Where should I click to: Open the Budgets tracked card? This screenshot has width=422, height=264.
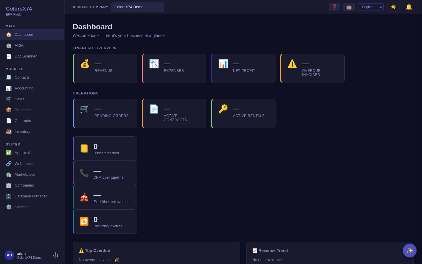[105, 148]
